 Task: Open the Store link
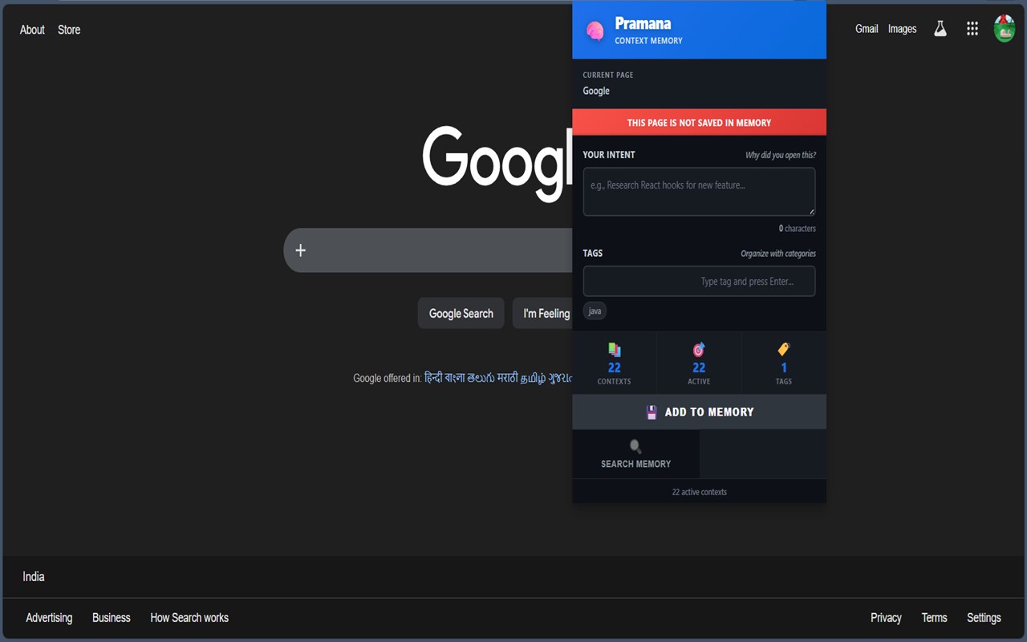pyautogui.click(x=69, y=30)
